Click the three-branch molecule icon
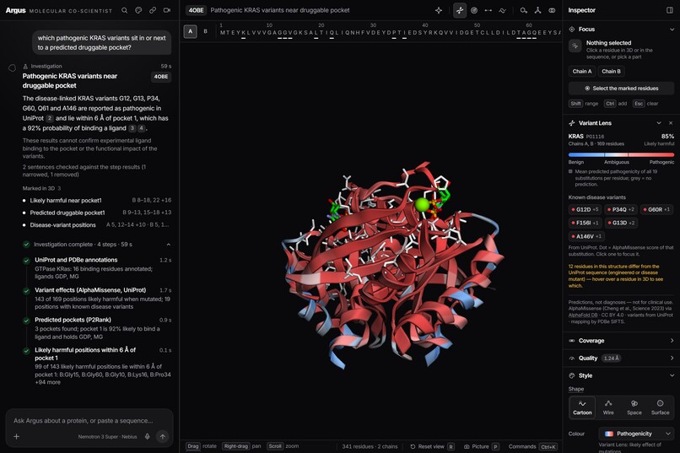680x453 pixels. (537, 10)
